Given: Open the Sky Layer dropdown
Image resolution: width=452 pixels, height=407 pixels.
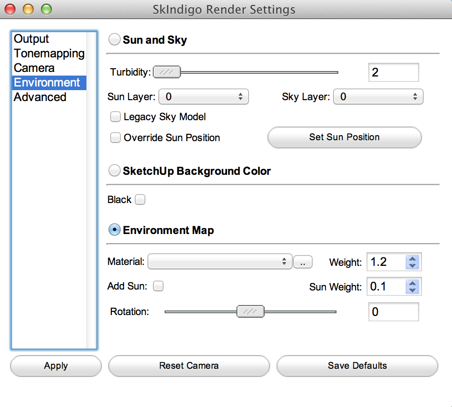Looking at the screenshot, I should coord(378,97).
